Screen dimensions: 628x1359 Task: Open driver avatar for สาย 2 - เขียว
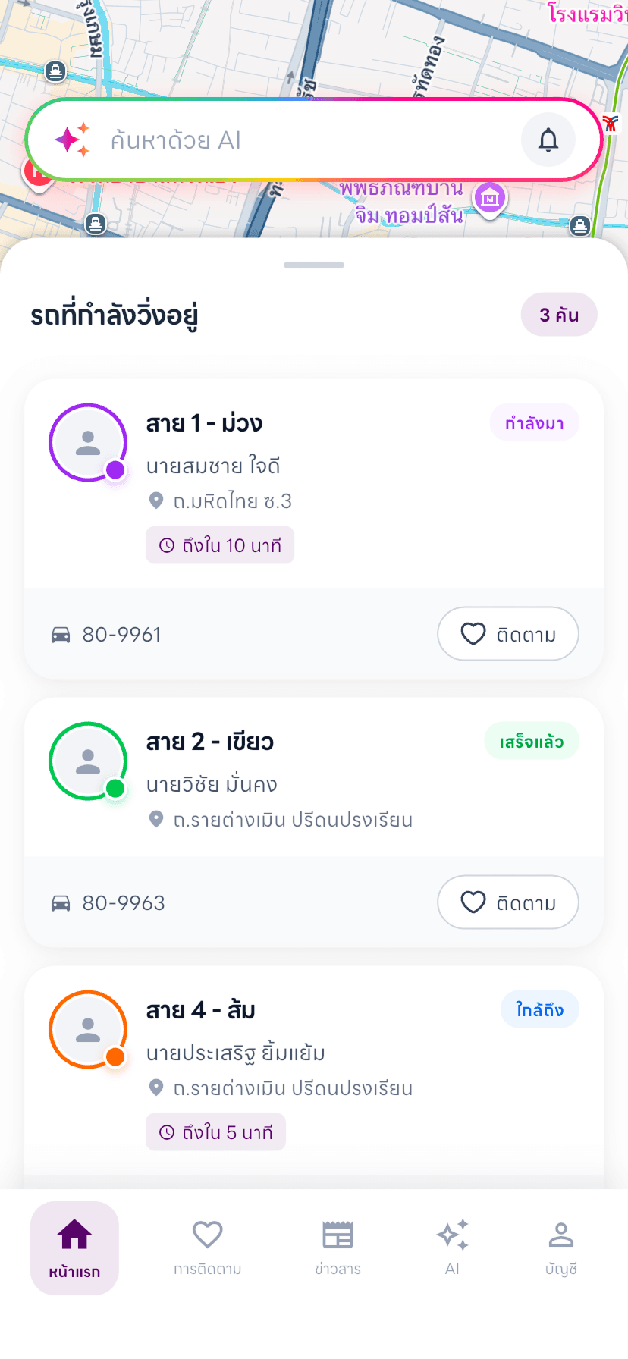point(88,761)
